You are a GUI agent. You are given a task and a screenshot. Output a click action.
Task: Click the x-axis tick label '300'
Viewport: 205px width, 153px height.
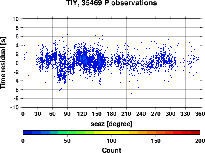(x=171, y=114)
